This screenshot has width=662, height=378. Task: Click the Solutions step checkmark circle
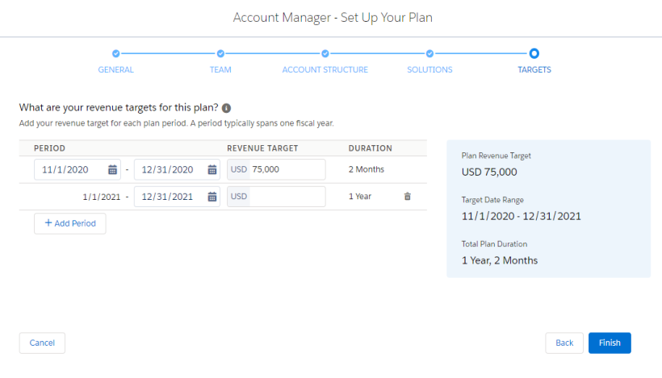tap(429, 53)
